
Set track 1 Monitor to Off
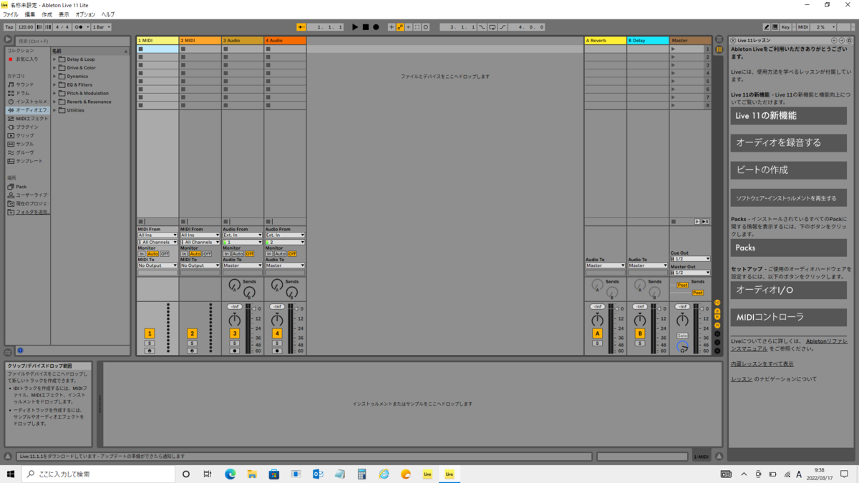tap(164, 254)
